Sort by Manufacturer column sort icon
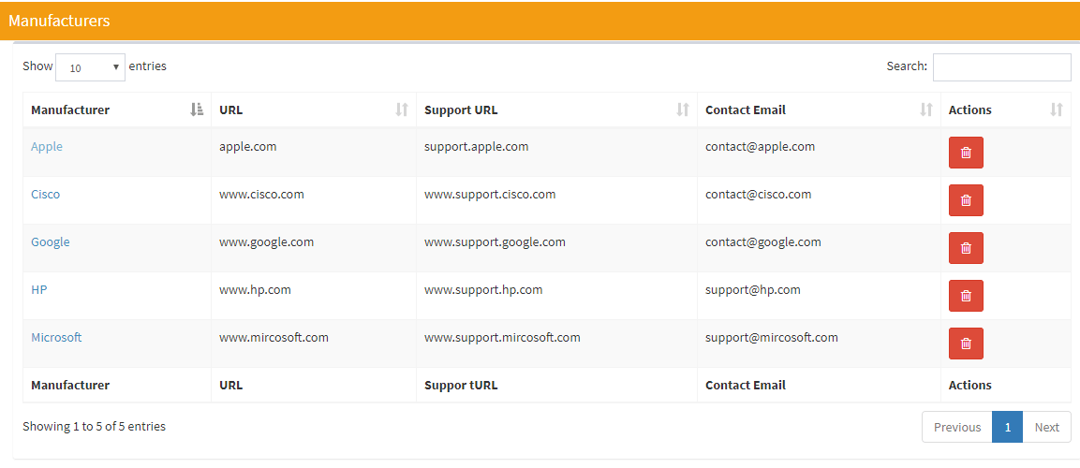Image resolution: width=1080 pixels, height=468 pixels. 197,110
